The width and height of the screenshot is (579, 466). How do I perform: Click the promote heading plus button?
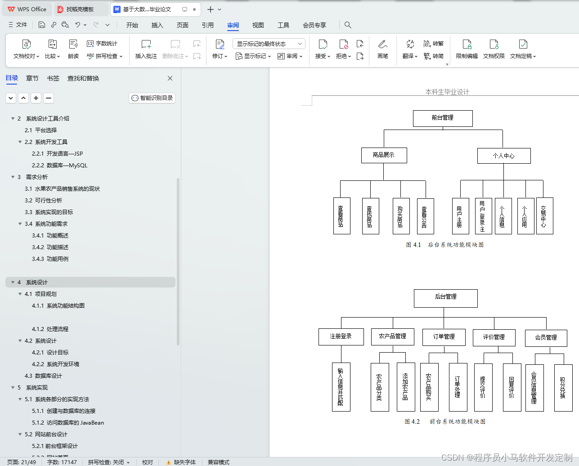point(36,98)
